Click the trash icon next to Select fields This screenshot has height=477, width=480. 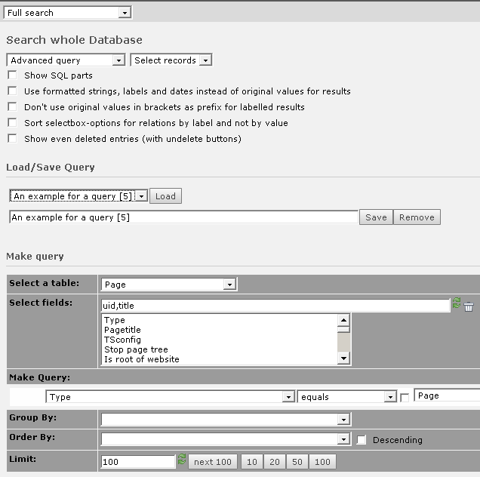pos(469,306)
